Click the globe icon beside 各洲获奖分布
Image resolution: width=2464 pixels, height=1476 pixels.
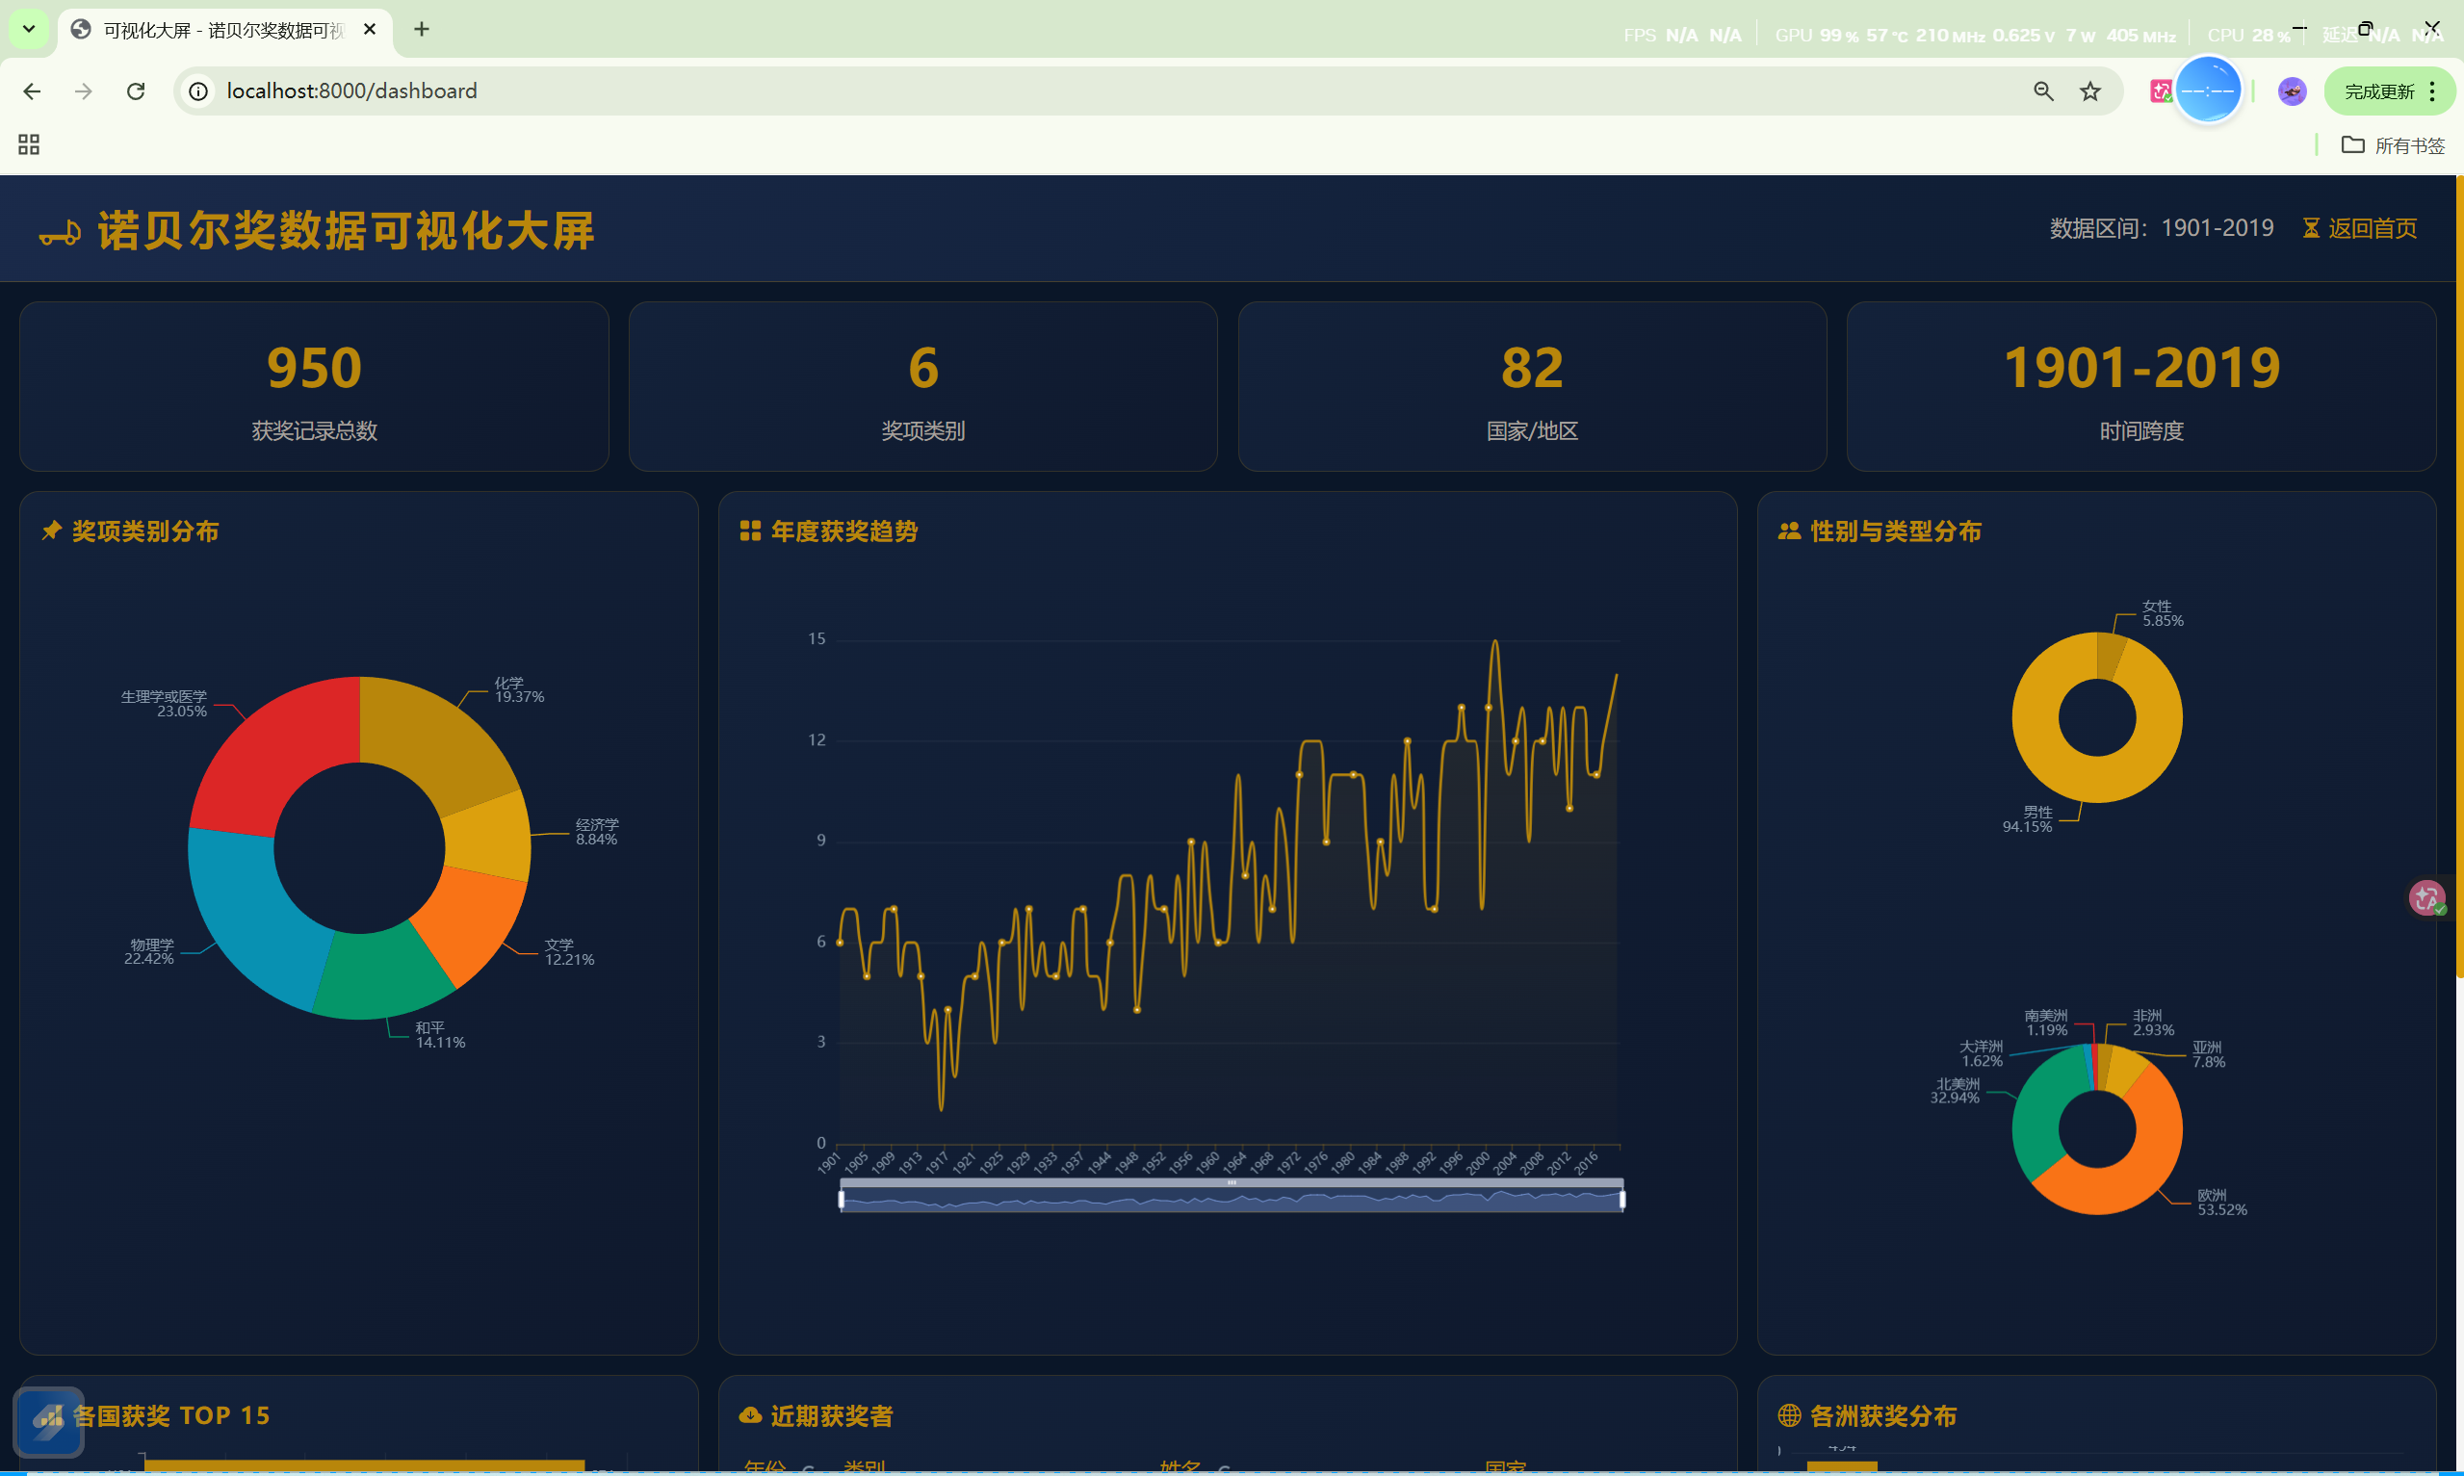coord(1789,1414)
